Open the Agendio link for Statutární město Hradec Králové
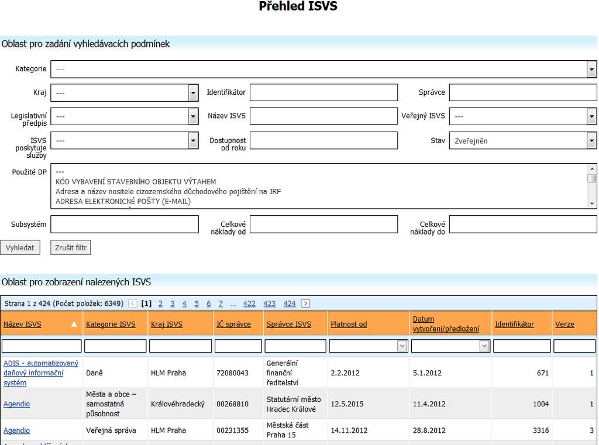Image resolution: width=599 pixels, height=445 pixels. (x=16, y=404)
